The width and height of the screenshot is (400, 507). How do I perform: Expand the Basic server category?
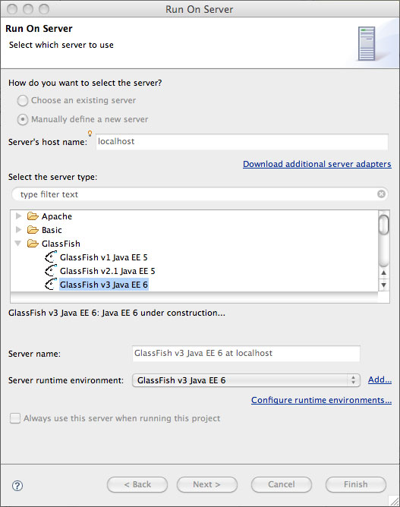click(x=19, y=229)
